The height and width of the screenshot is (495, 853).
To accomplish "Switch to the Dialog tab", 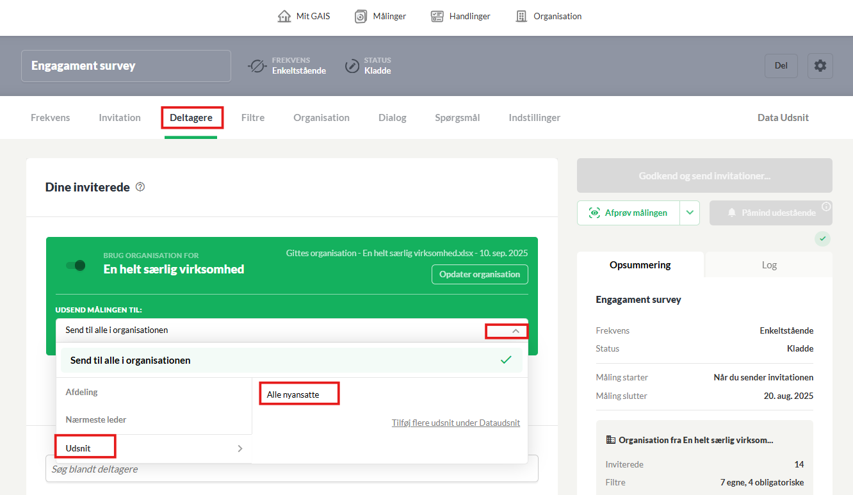I will click(x=393, y=118).
